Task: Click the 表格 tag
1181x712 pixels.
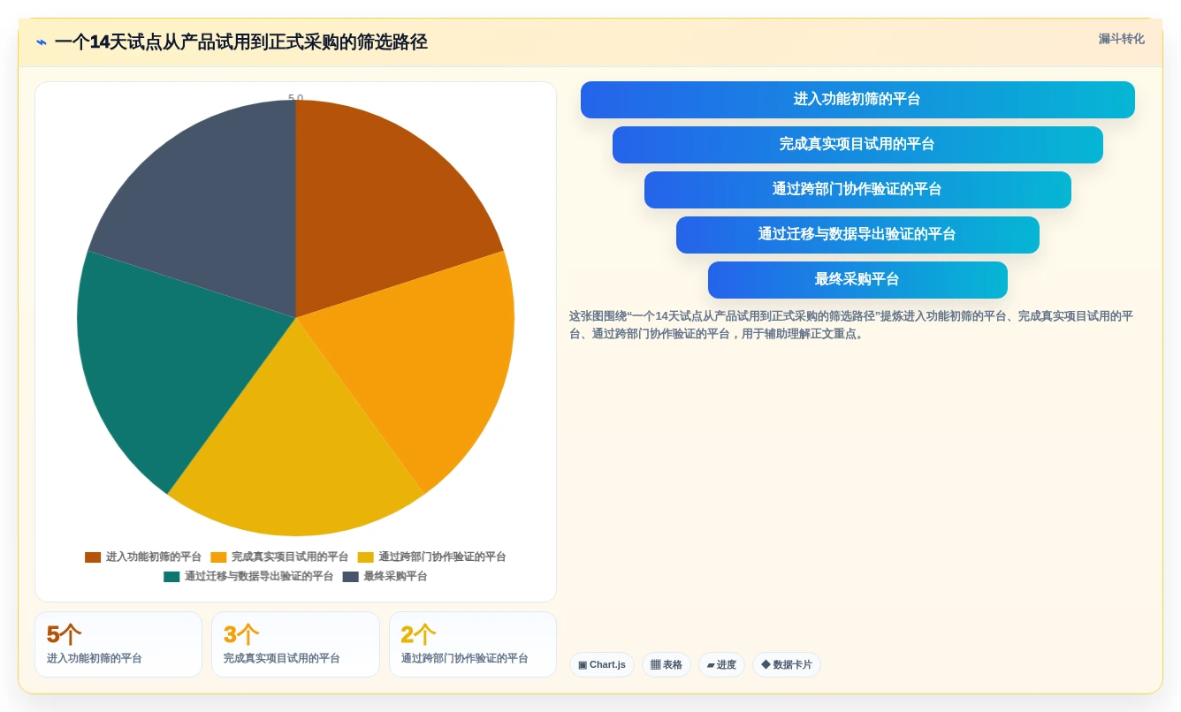Action: 667,665
